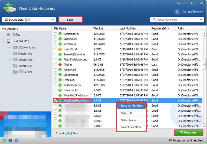Check the Russian.ini checkbox
This screenshot has width=207, height=144.
pos(55,39)
